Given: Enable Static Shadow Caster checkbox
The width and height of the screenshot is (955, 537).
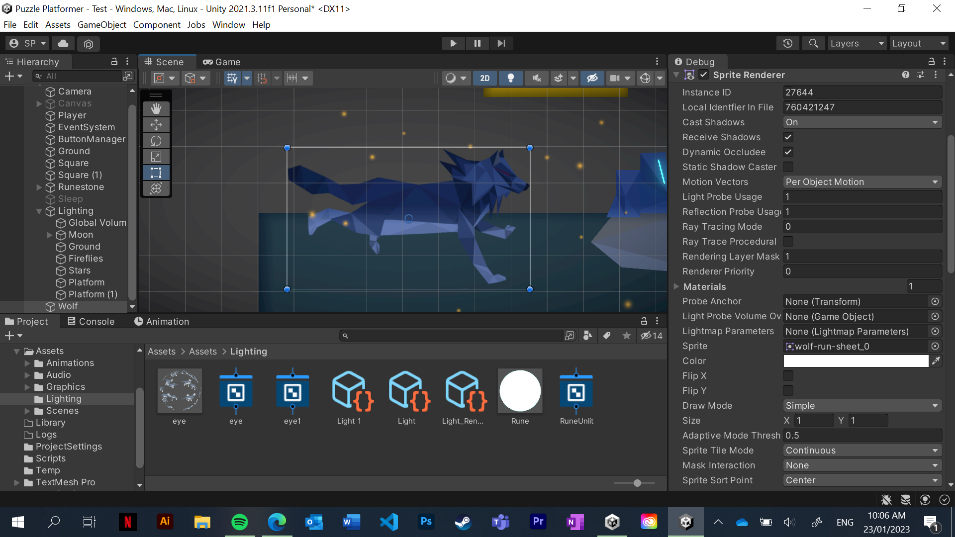Looking at the screenshot, I should pyautogui.click(x=788, y=167).
